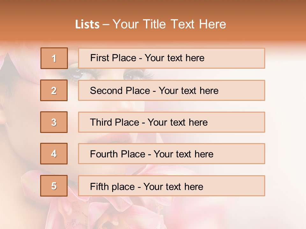Click the orange header band above the title
Image resolution: width=306 pixels, height=229 pixels.
click(x=153, y=7)
